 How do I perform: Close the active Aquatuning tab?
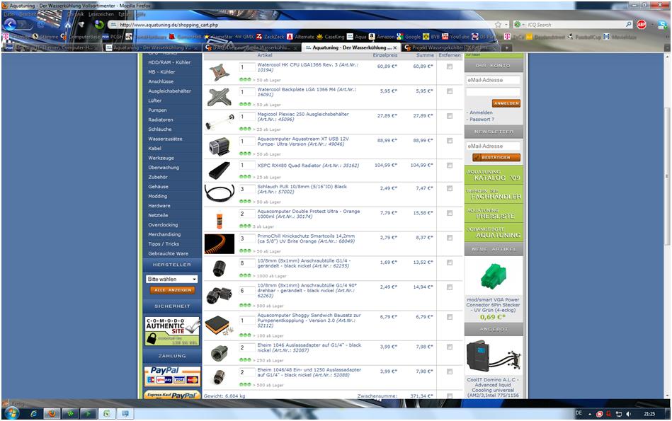[394, 47]
